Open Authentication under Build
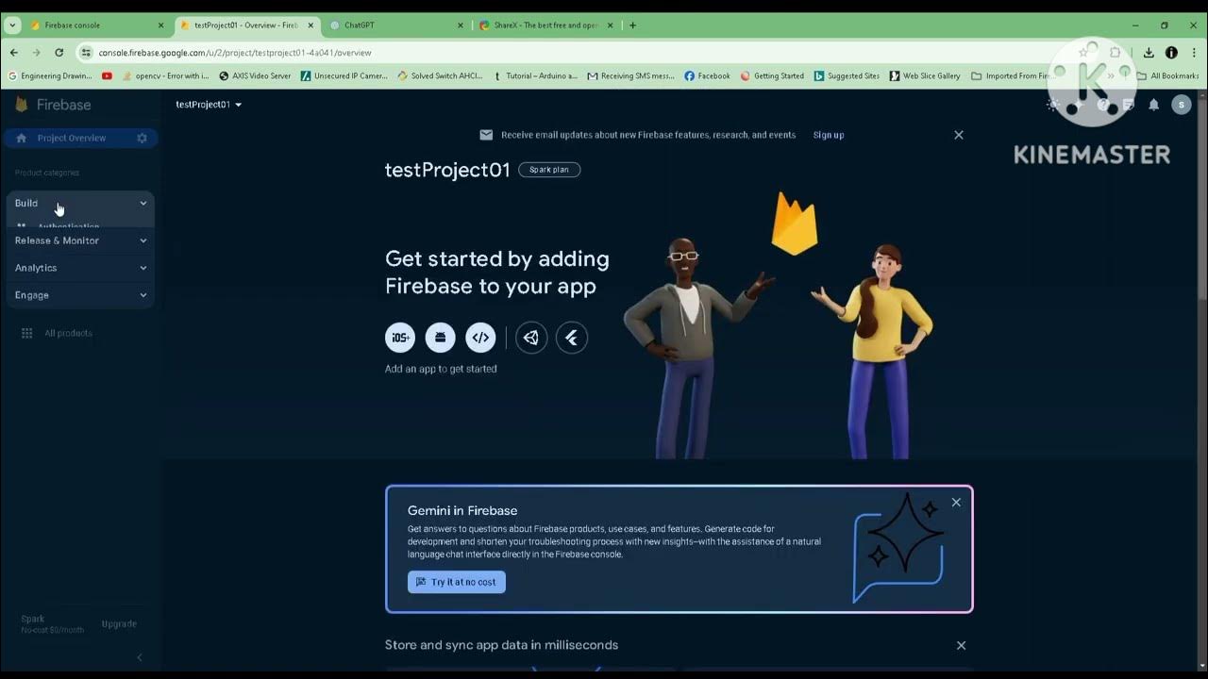1208x679 pixels. point(68,226)
